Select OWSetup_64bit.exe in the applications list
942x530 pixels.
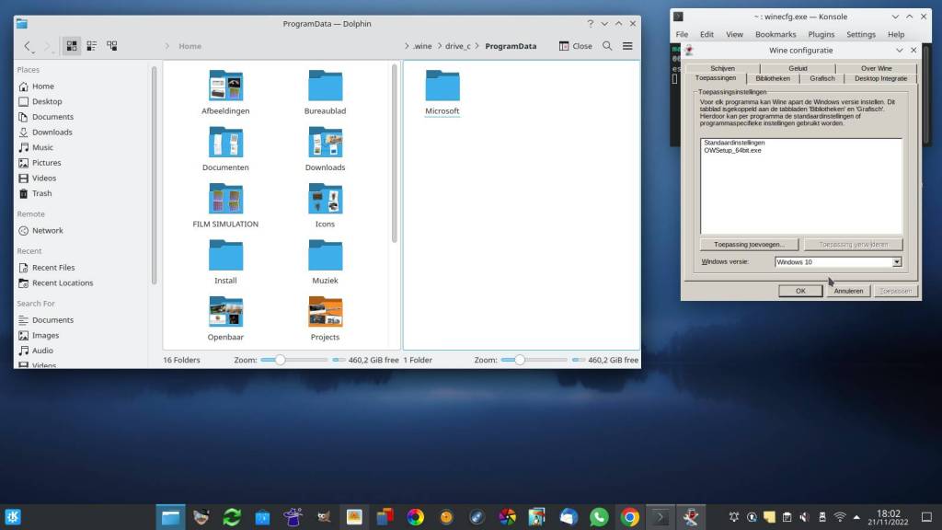(732, 150)
